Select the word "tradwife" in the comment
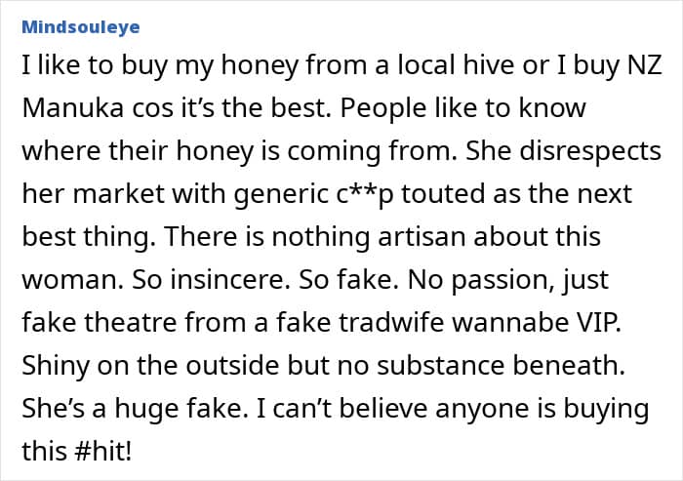This screenshot has width=683, height=481. pos(391,322)
